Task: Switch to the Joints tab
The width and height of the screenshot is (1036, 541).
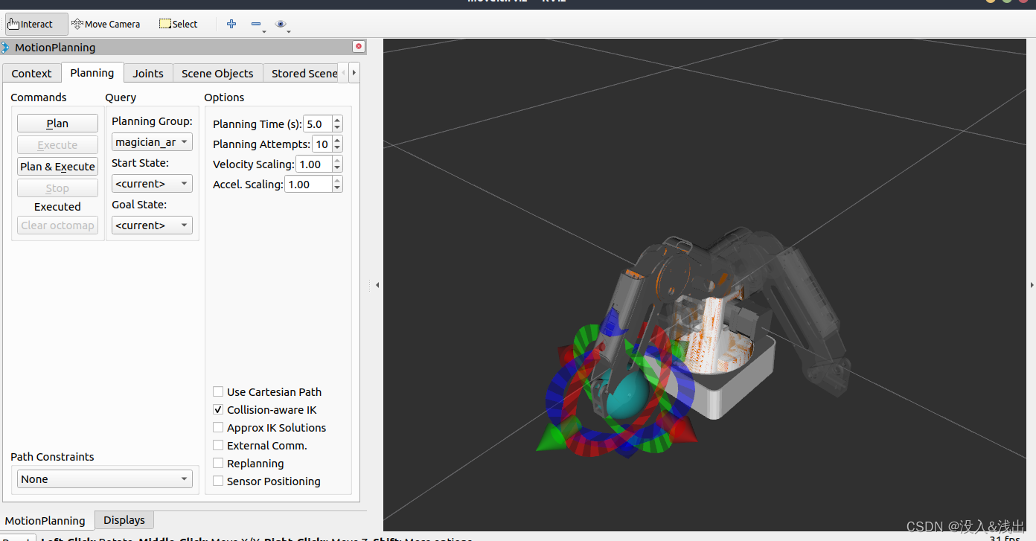Action: 147,73
